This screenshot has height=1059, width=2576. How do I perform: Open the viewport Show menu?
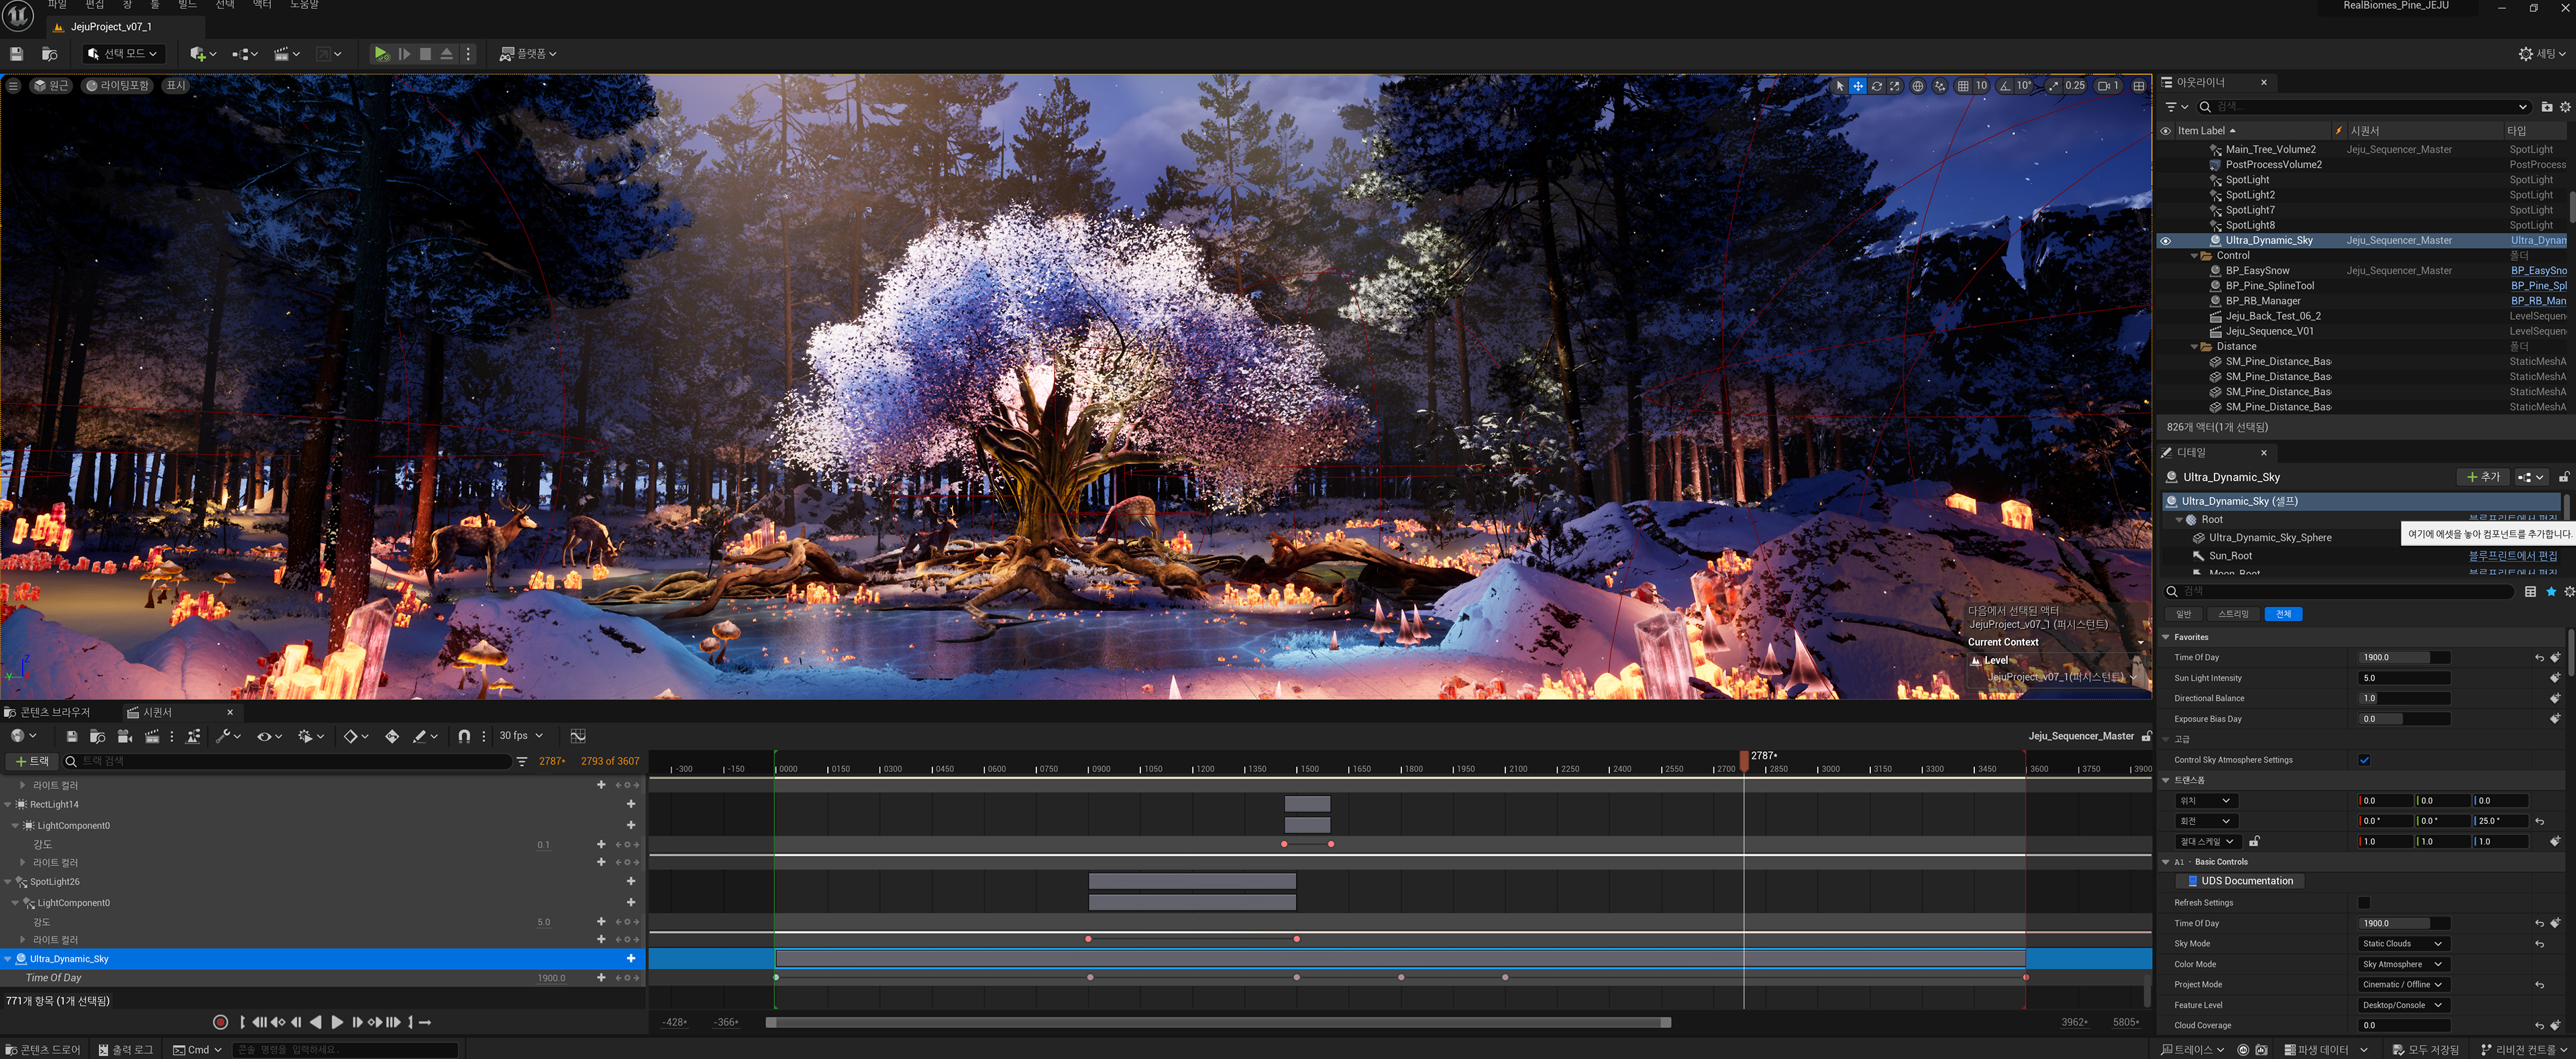(176, 86)
